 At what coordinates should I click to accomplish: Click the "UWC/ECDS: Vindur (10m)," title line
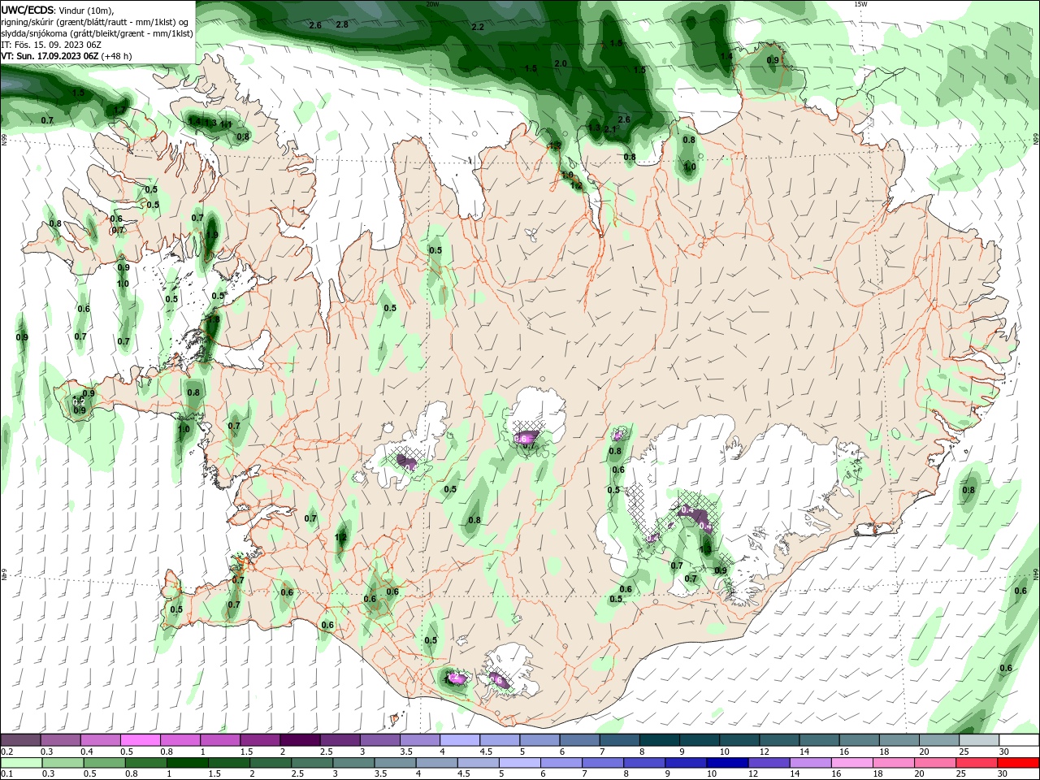tap(58, 10)
